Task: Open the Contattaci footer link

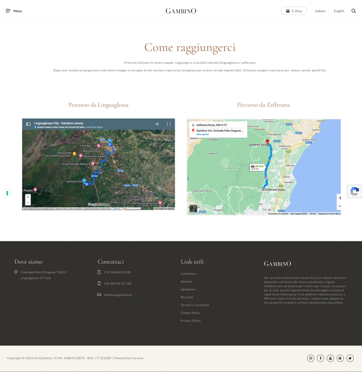Action: [x=188, y=274]
